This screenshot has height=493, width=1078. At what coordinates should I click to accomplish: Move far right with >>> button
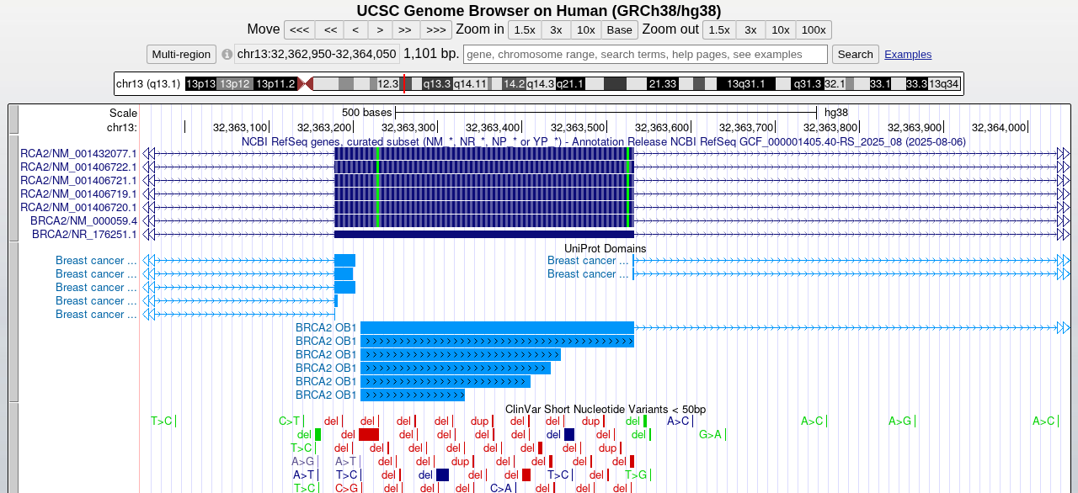tap(436, 30)
